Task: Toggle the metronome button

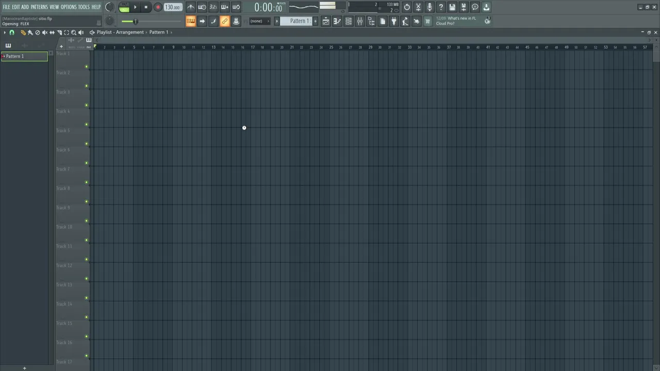Action: pyautogui.click(x=191, y=7)
